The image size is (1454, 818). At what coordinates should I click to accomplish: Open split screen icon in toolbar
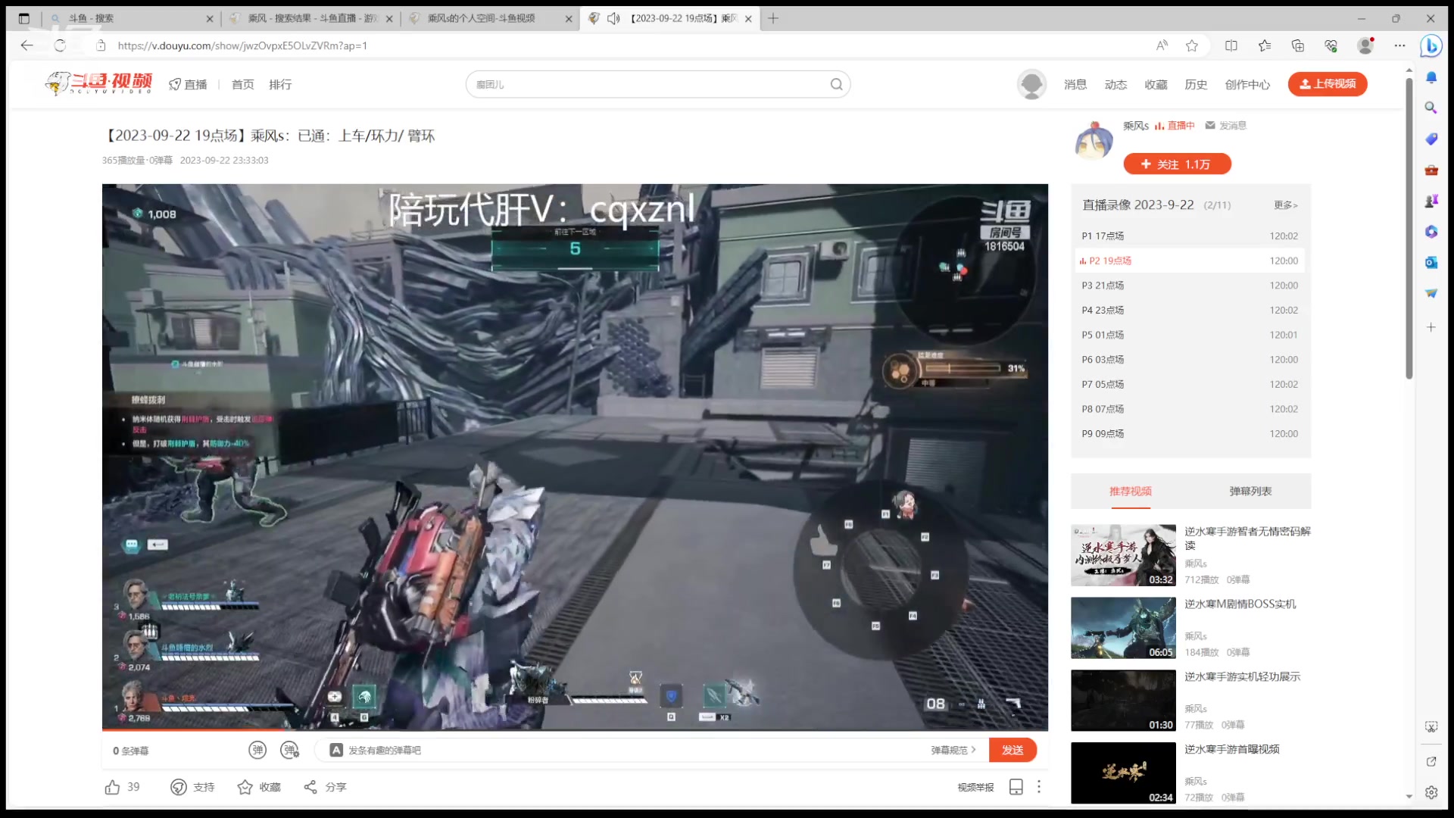coord(1231,45)
